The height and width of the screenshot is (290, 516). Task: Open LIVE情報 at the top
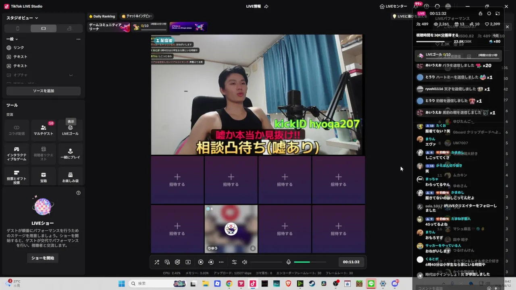(x=254, y=6)
